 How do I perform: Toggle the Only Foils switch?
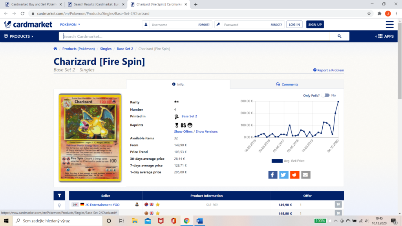[x=326, y=95]
